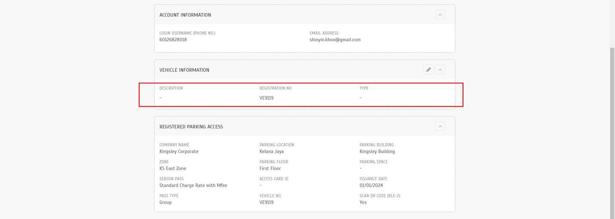The height and width of the screenshot is (219, 615).
Task: Click the KS East Zone value
Action: (x=173, y=168)
